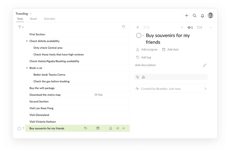Click the Add description field
Viewport: 230px width, 153px height.
coord(145,65)
